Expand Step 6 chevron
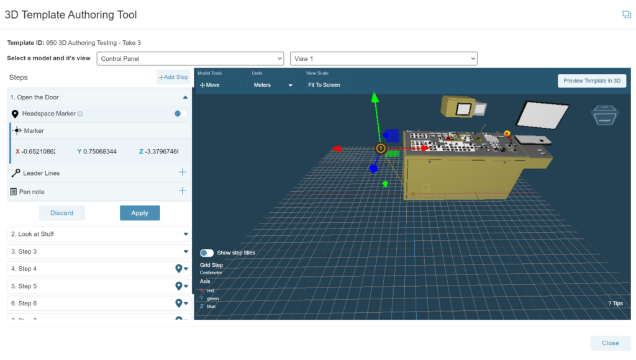Screen dimensions: 636x360 pyautogui.click(x=186, y=304)
